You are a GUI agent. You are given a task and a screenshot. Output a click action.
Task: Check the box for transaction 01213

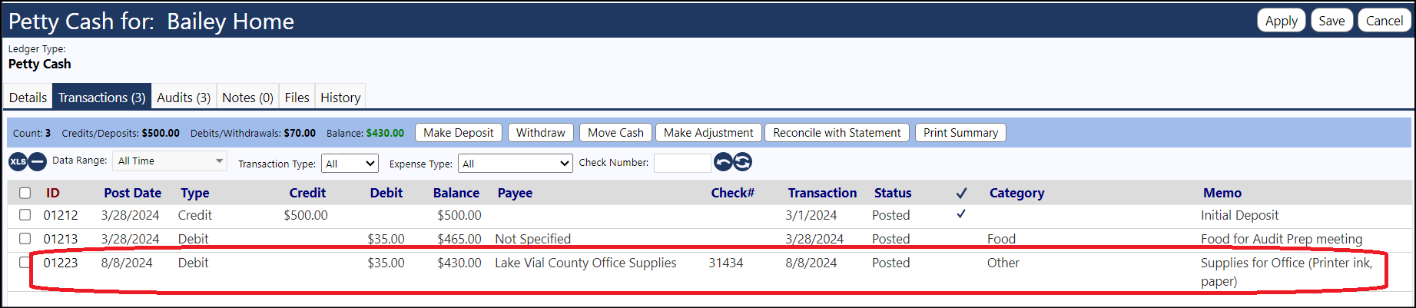(x=25, y=238)
